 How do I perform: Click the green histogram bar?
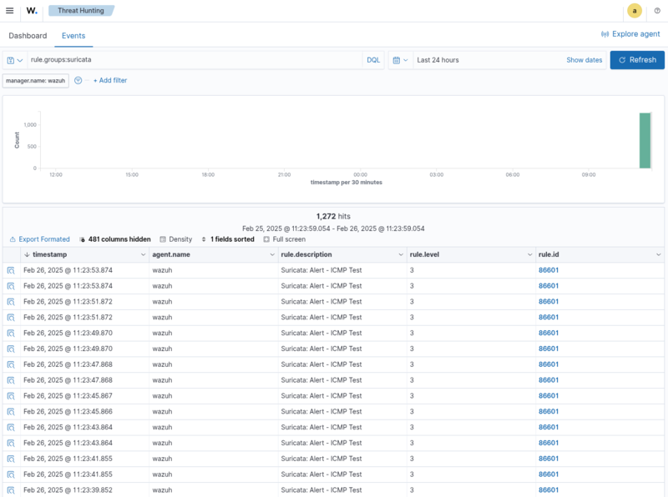click(x=645, y=140)
